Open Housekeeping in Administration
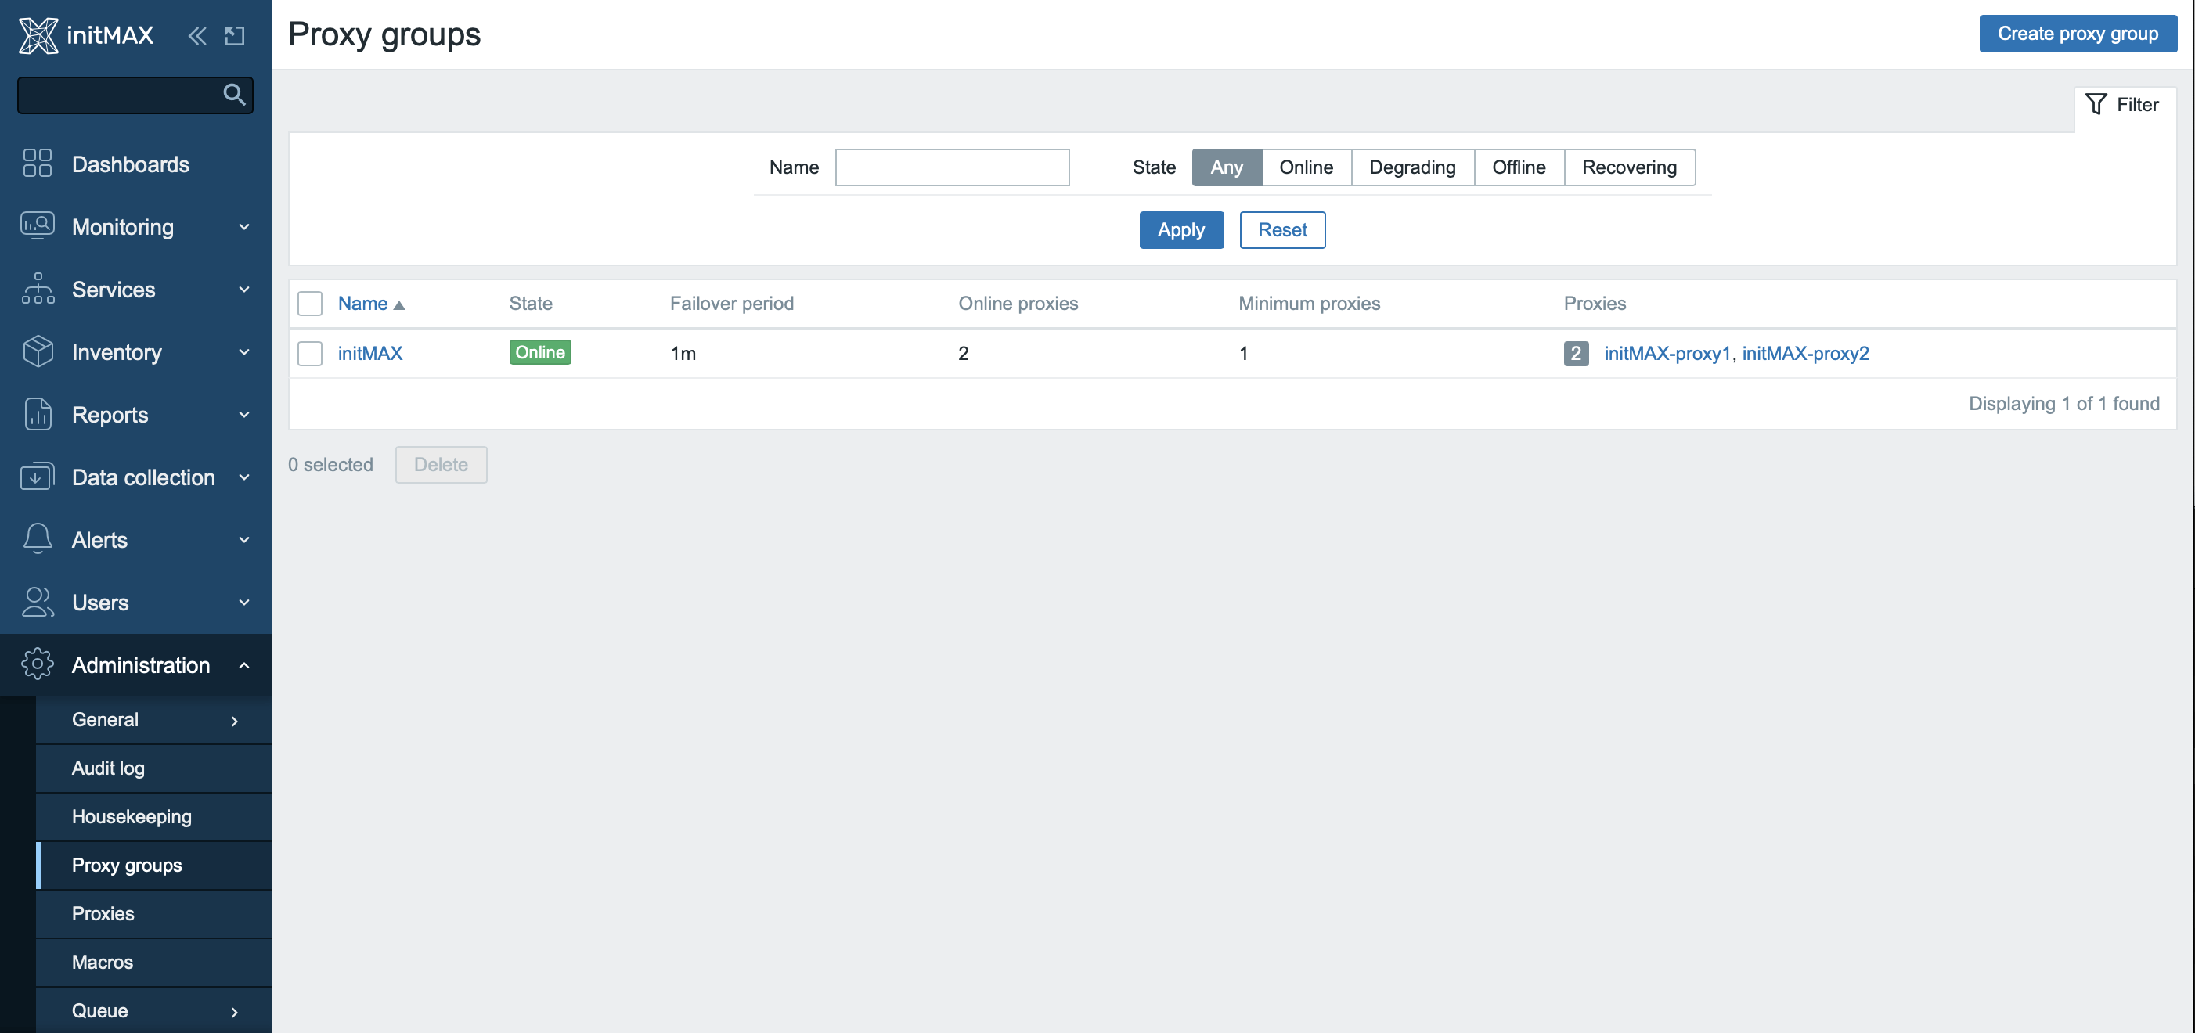2195x1033 pixels. [x=154, y=817]
